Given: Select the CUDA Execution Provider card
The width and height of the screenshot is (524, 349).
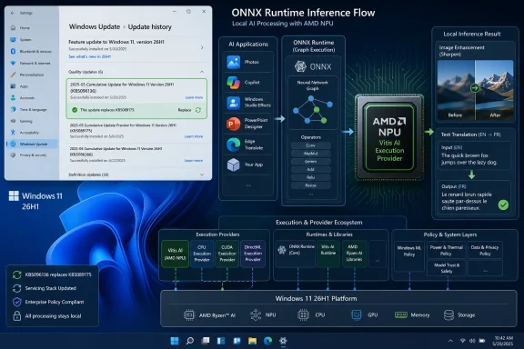Looking at the screenshot, I should pos(227,254).
